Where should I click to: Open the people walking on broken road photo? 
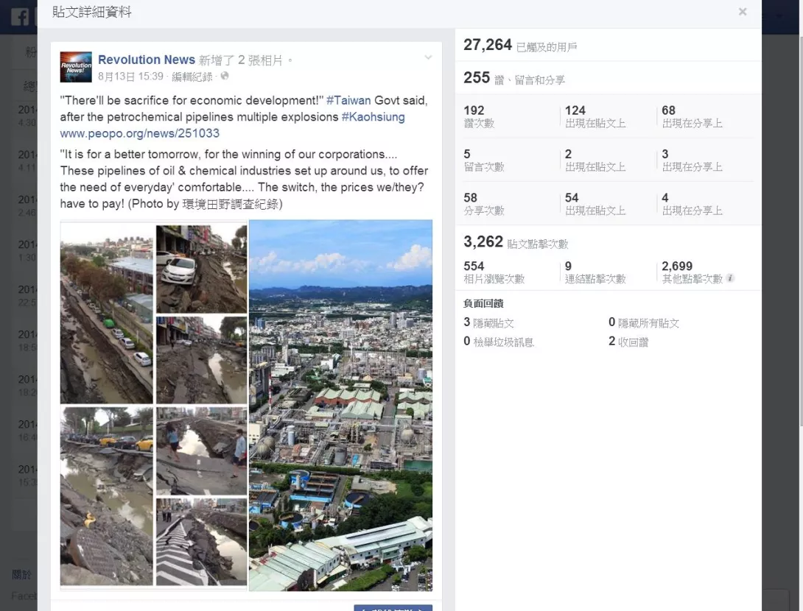click(x=201, y=451)
